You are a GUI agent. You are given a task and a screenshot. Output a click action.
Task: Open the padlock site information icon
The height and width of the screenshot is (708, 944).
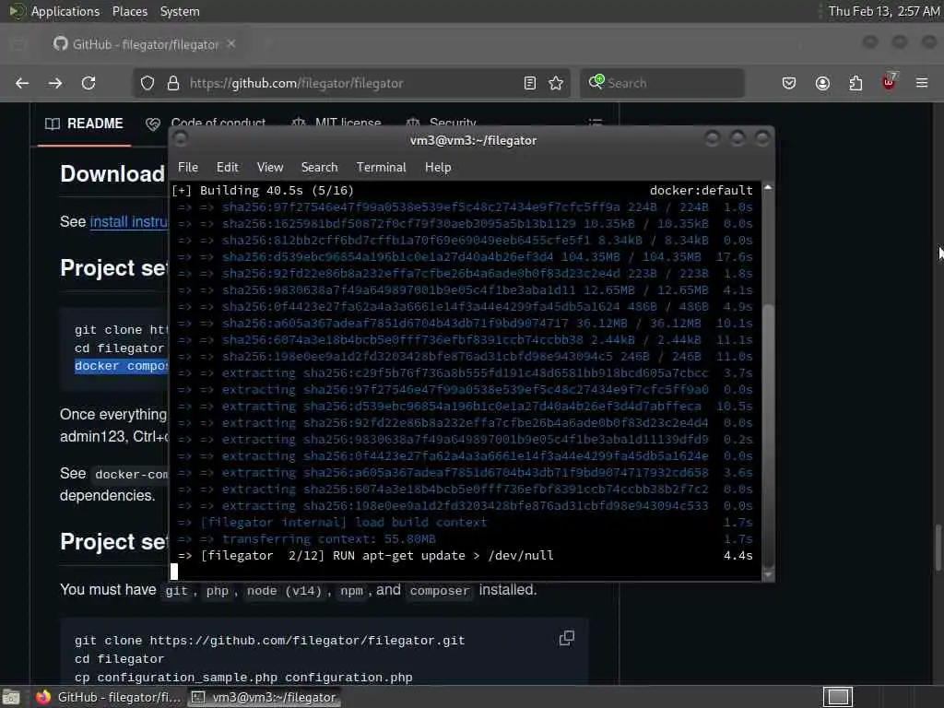click(x=173, y=83)
